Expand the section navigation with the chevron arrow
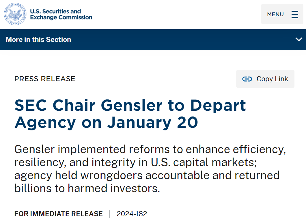This screenshot has width=306, height=220. pos(299,40)
